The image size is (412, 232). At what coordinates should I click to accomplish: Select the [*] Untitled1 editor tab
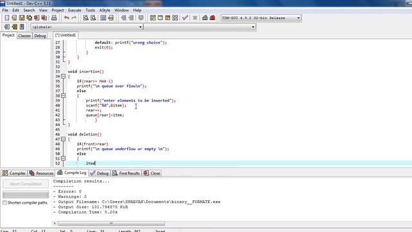(66, 35)
